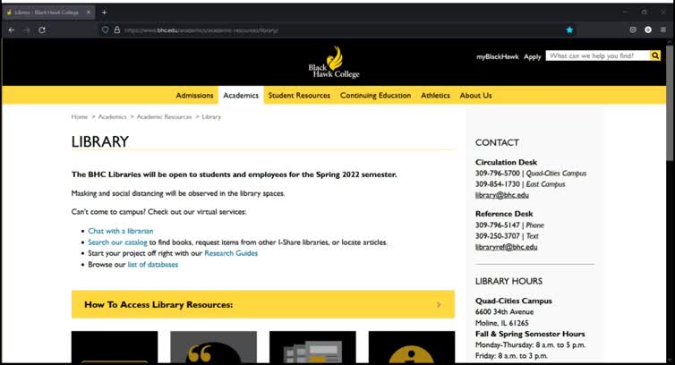Open the Firefox account profile icon
The image size is (675, 365).
(x=648, y=30)
